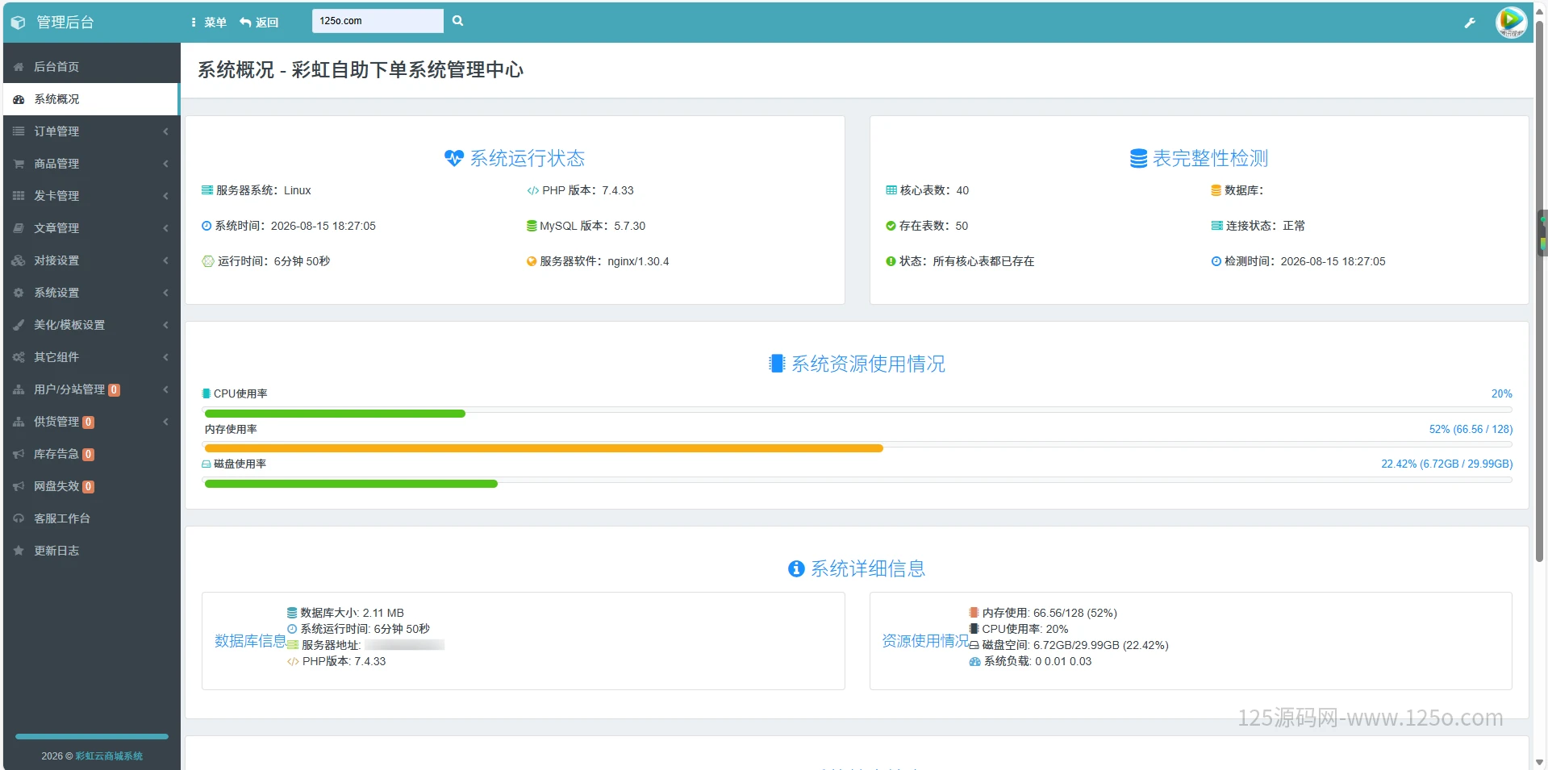The height and width of the screenshot is (770, 1548).
Task: Click the 22.42% (6.72GB / 29.99GB) value
Action: [1446, 464]
